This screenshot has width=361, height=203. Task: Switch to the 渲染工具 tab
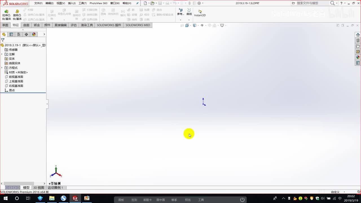(87, 25)
